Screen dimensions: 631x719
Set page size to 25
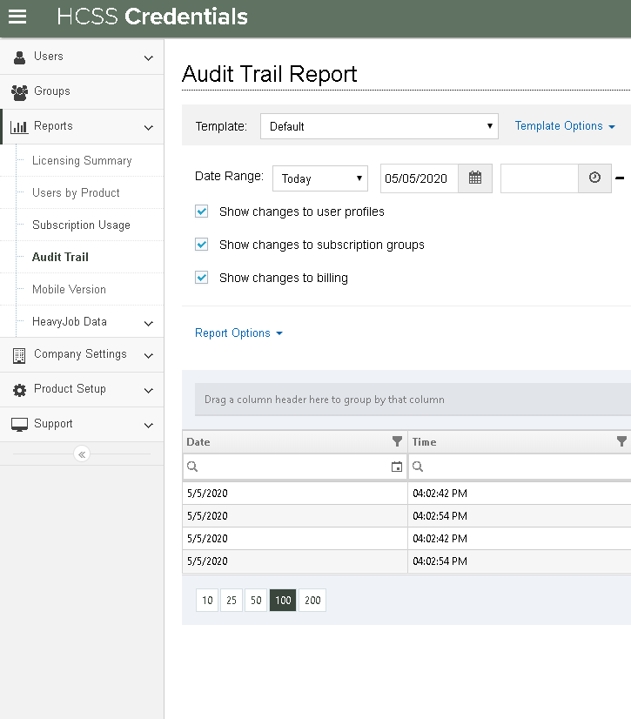[232, 601]
